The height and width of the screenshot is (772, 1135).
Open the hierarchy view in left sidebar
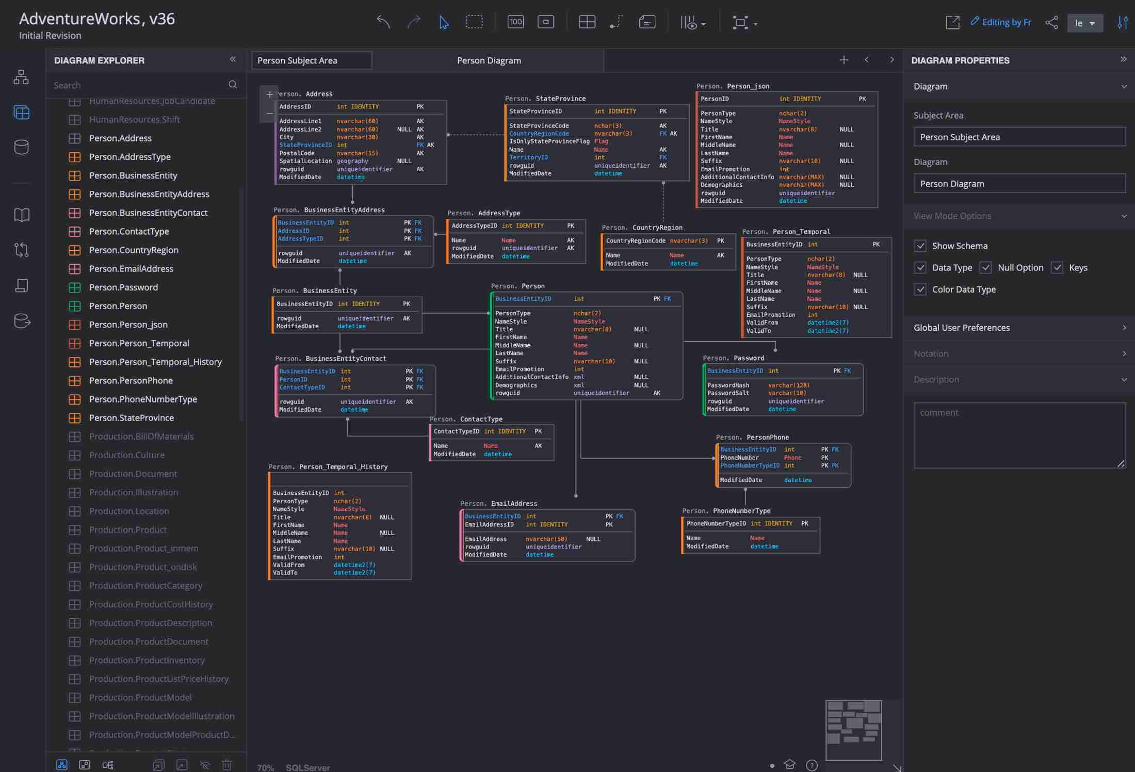click(21, 77)
